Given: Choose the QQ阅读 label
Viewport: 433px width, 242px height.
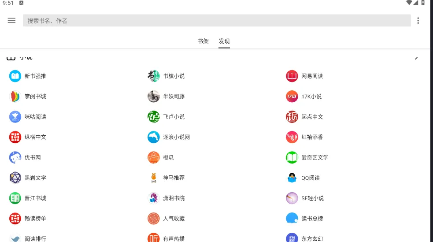Looking at the screenshot, I should coord(311,178).
